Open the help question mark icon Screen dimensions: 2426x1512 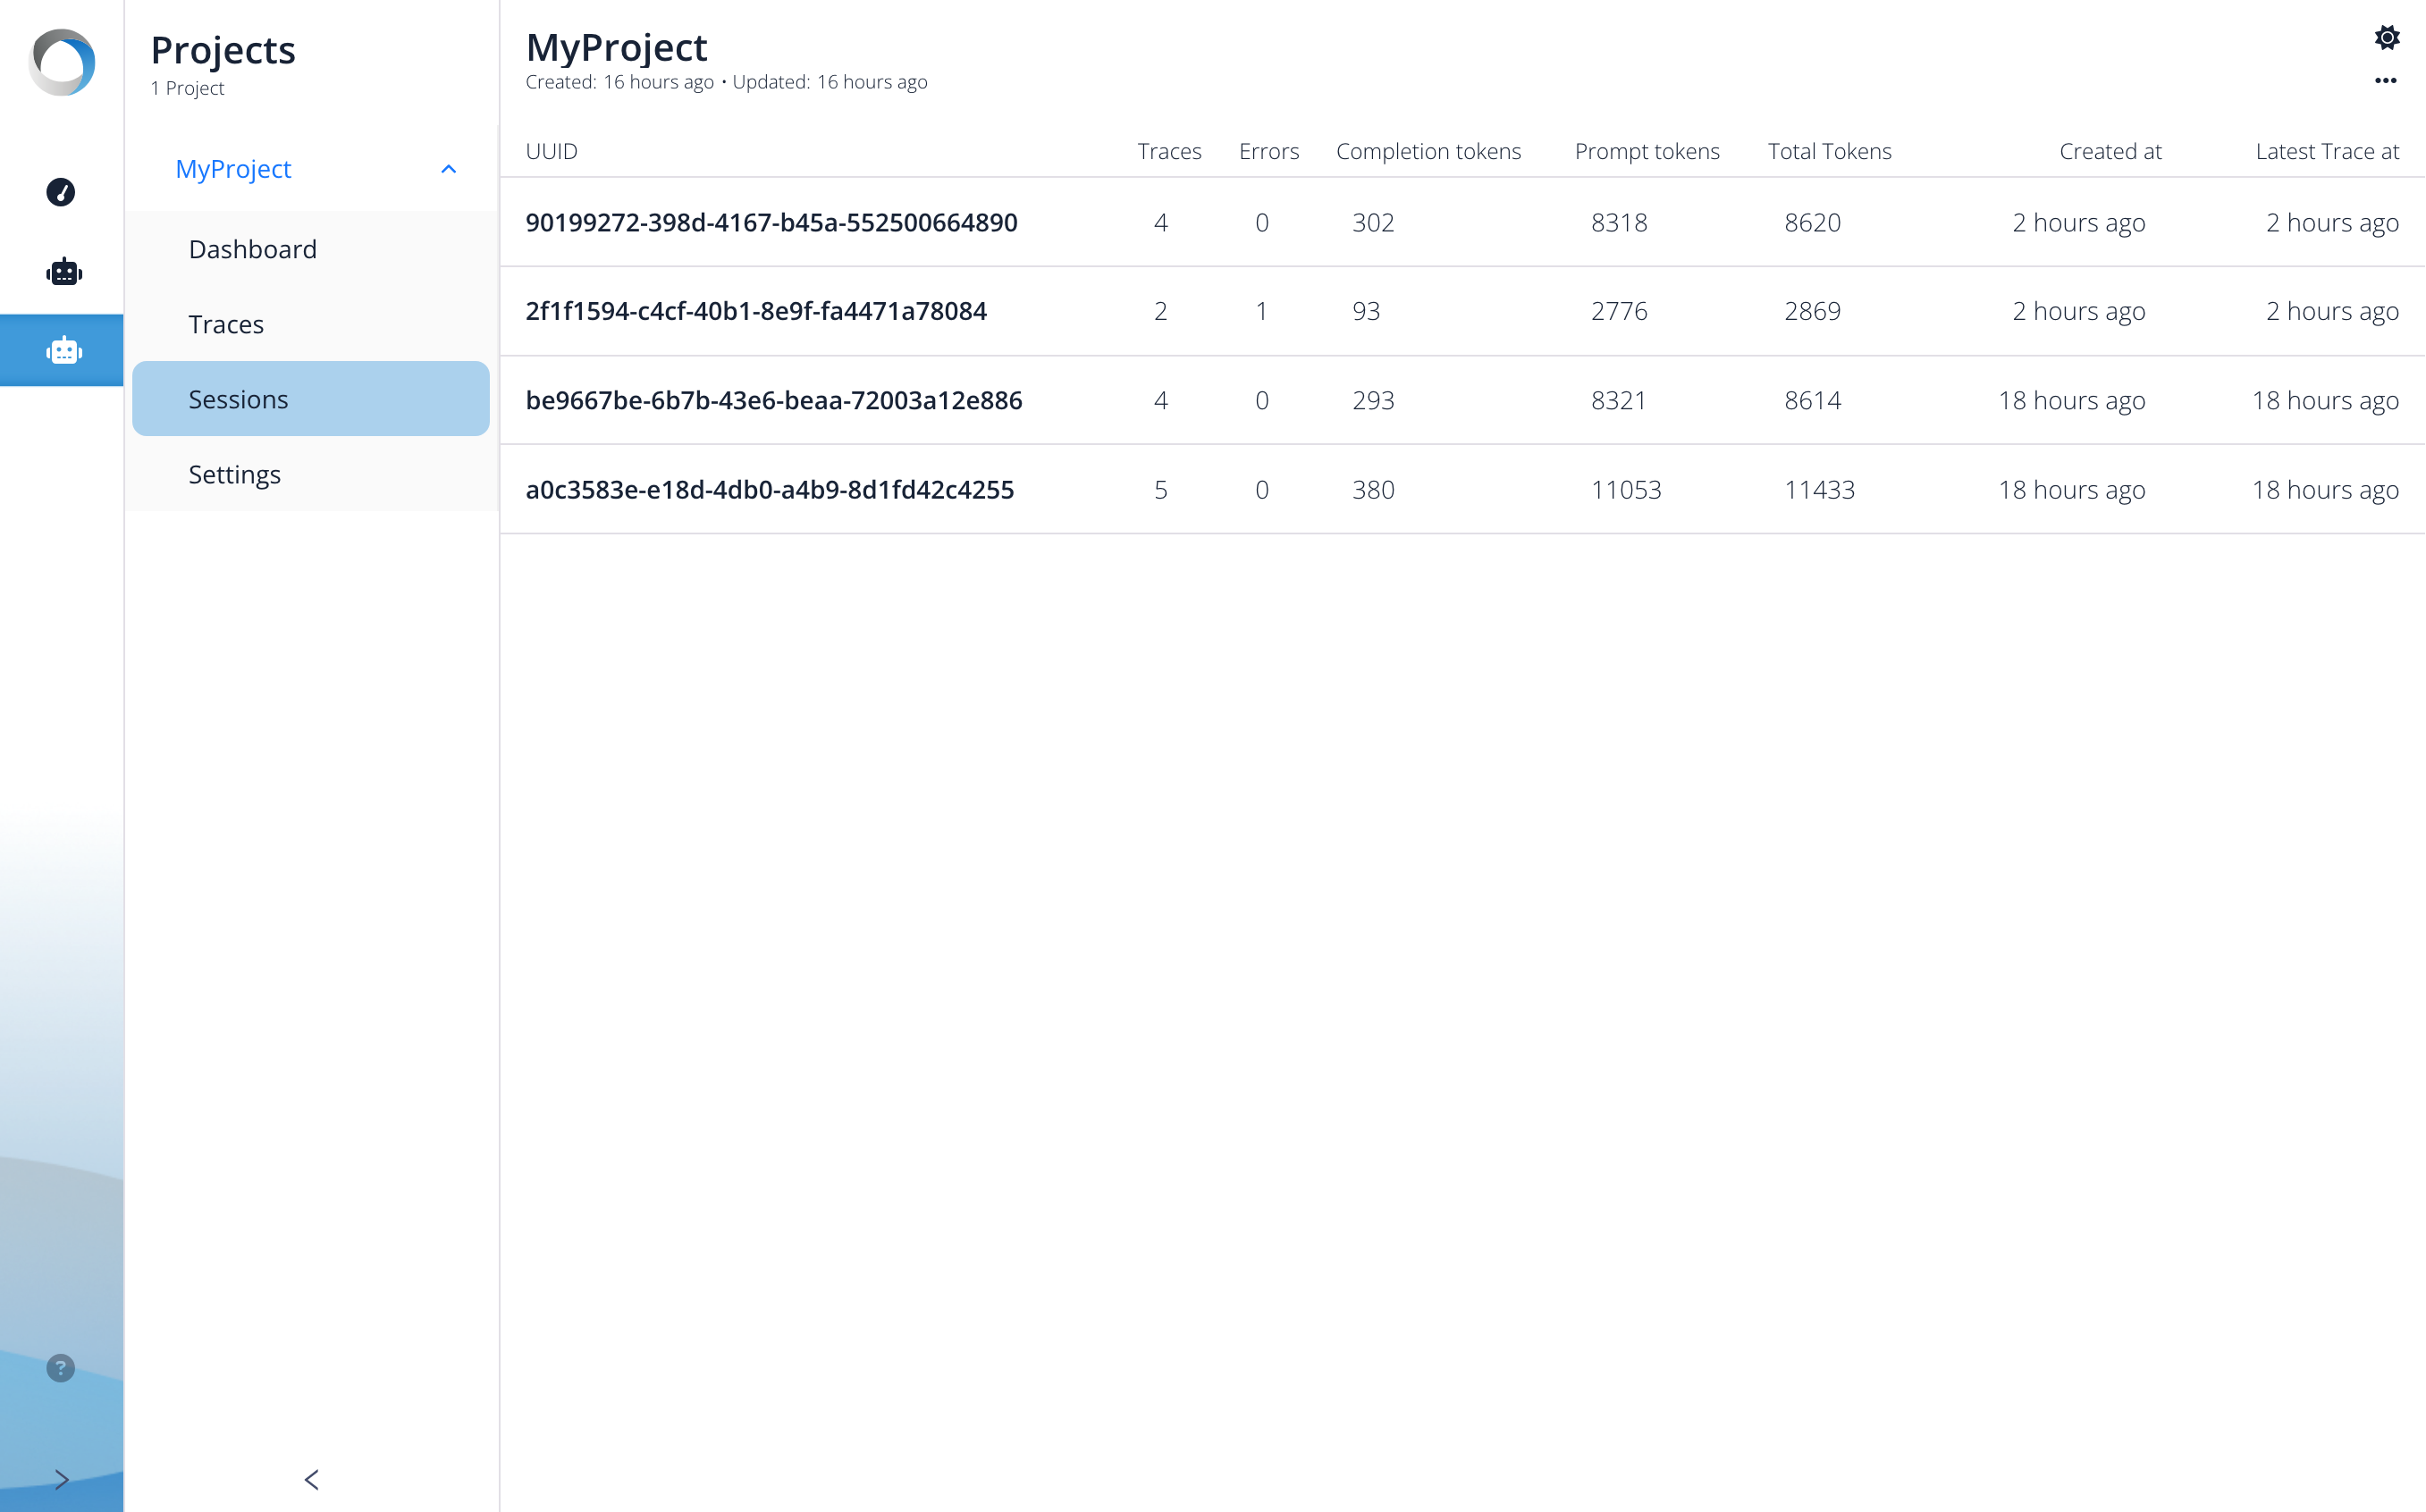pyautogui.click(x=61, y=1368)
